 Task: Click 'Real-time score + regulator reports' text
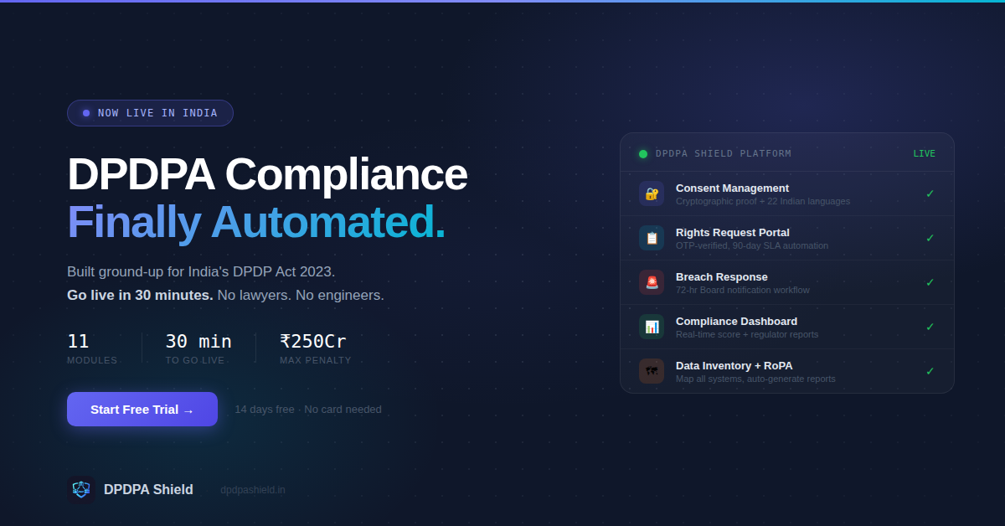(x=747, y=335)
